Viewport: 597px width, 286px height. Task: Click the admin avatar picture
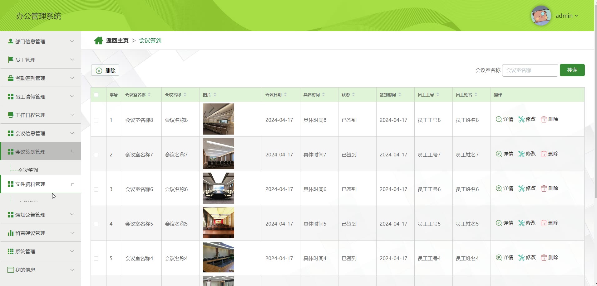pyautogui.click(x=541, y=16)
